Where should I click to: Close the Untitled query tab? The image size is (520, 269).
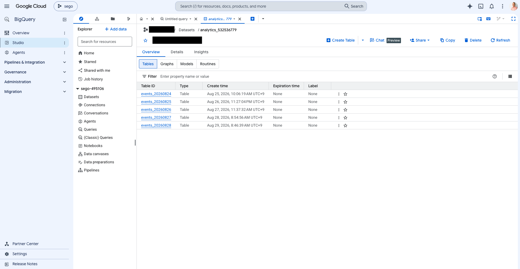(x=196, y=19)
